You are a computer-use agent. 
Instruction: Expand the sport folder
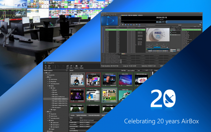pyautogui.click(x=51, y=90)
